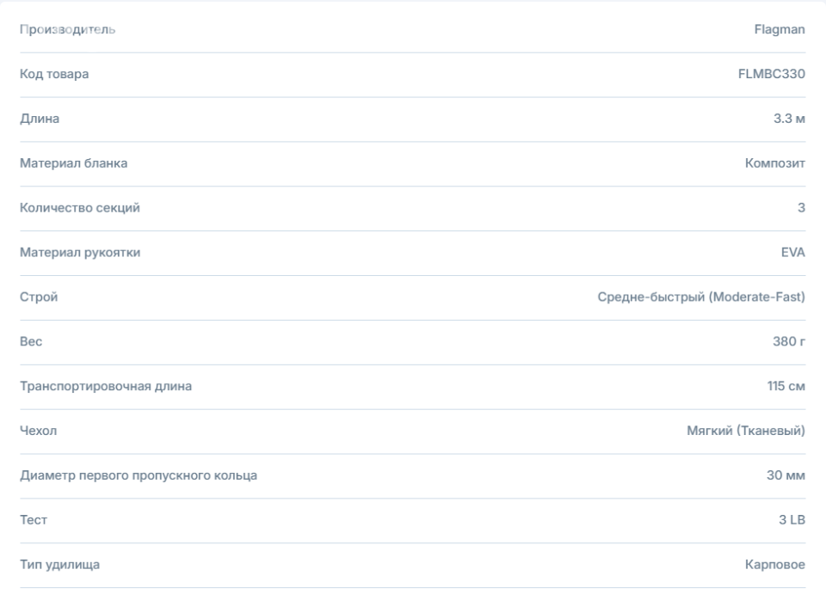Click the 30 мм ring diameter value
The height and width of the screenshot is (594, 826).
[x=786, y=475]
